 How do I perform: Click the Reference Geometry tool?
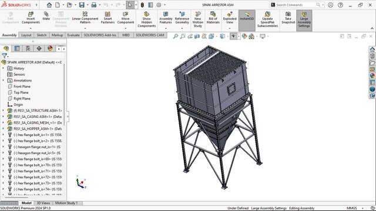pos(182,18)
